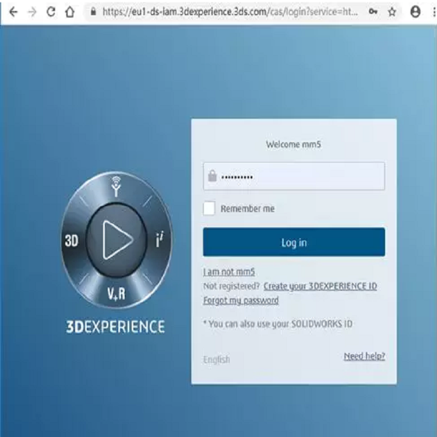The width and height of the screenshot is (437, 437).
Task: Select the 3D quadrant of compass
Action: pos(72,241)
